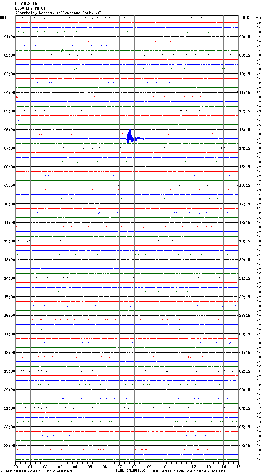Click minute-axis tick label "14" at the bottom

[223, 467]
